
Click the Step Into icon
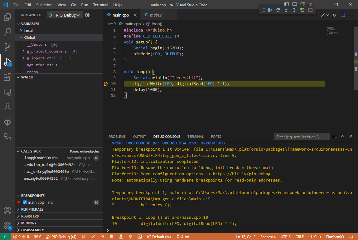[286, 10]
